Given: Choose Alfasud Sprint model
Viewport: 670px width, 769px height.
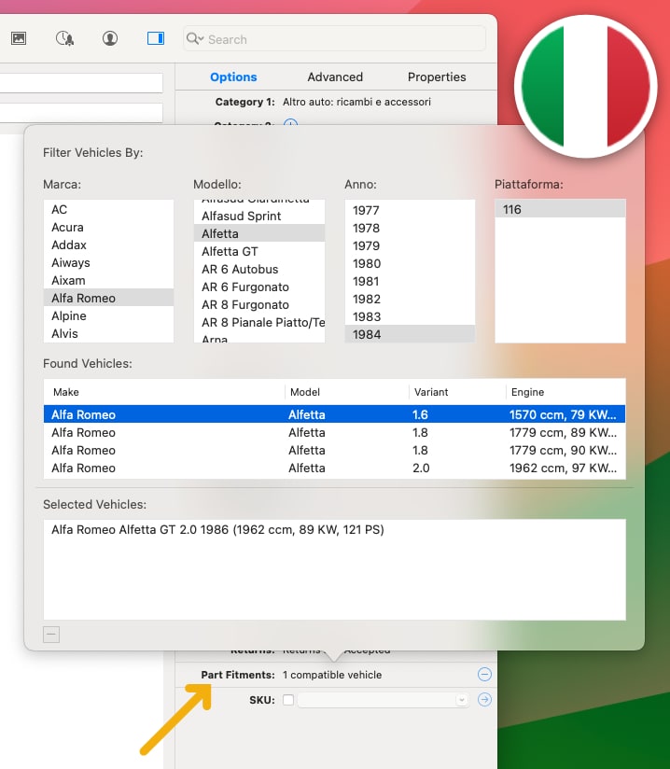Looking at the screenshot, I should click(x=259, y=216).
